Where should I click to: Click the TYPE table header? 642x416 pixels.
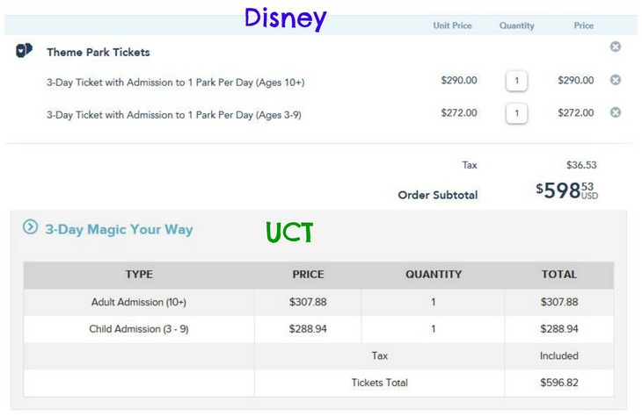pos(139,274)
